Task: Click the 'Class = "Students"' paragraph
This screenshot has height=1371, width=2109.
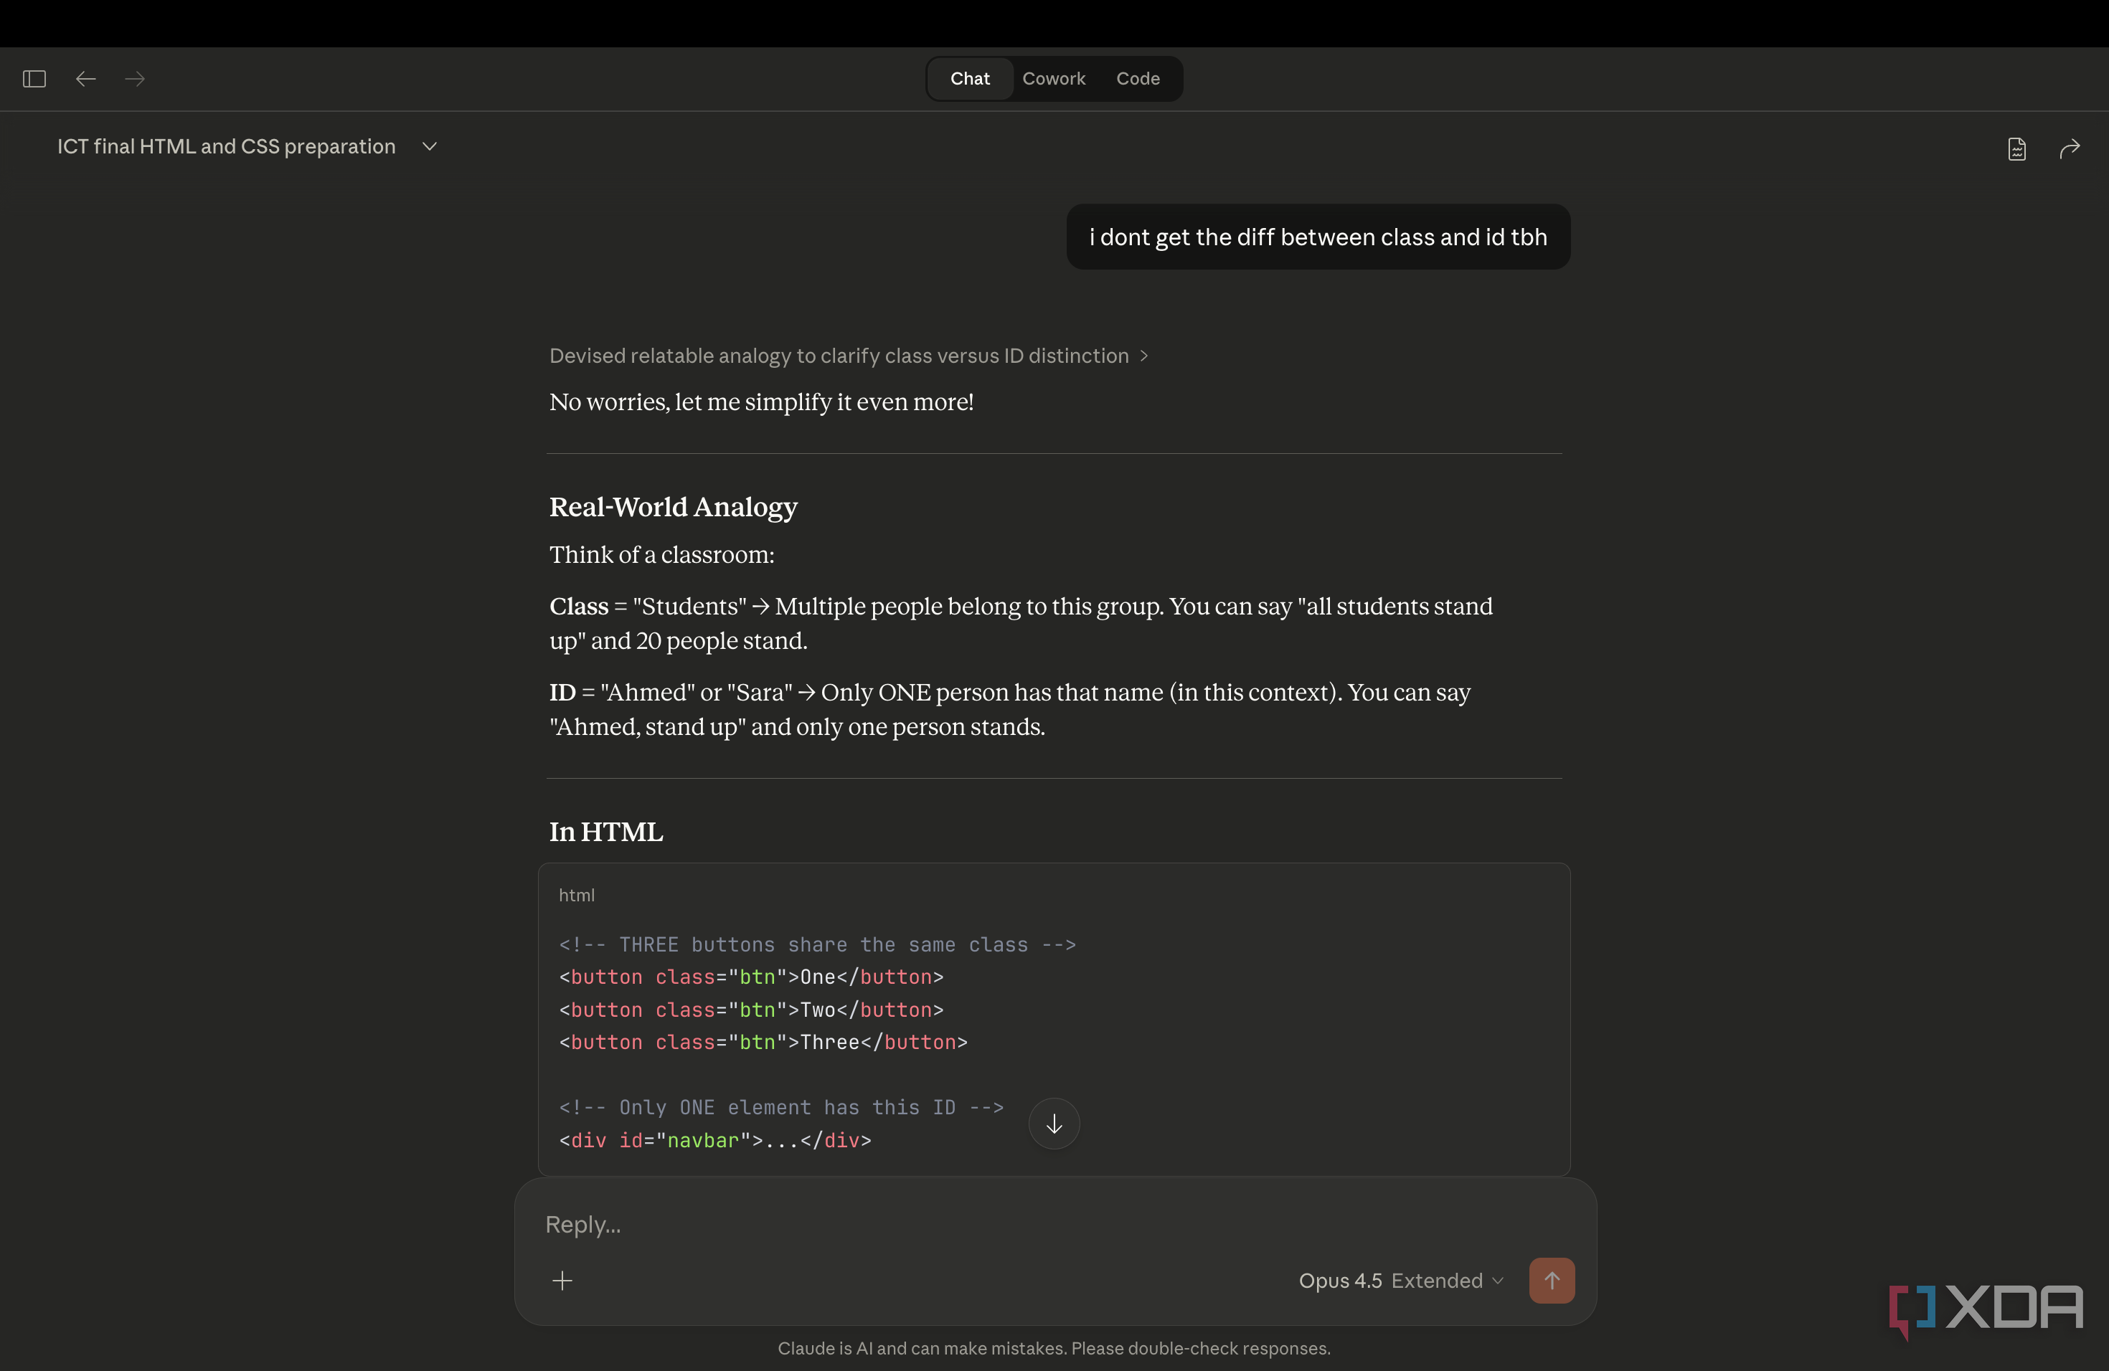Action: coord(1021,624)
